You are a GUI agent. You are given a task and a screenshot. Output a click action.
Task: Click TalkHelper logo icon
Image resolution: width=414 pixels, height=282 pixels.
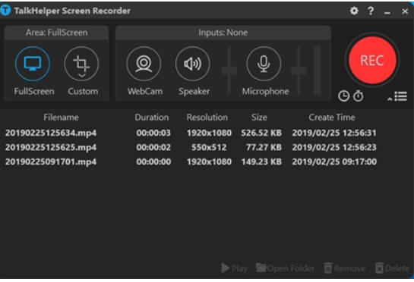pyautogui.click(x=5, y=11)
